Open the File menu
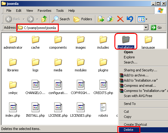Viewport: 168px width, 133px height. pyautogui.click(x=9, y=11)
